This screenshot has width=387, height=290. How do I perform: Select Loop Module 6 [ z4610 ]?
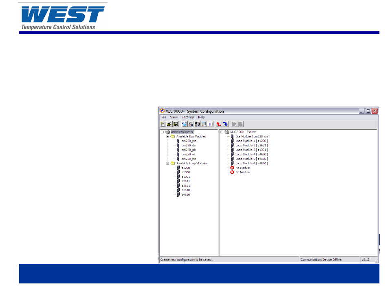pos(251,164)
